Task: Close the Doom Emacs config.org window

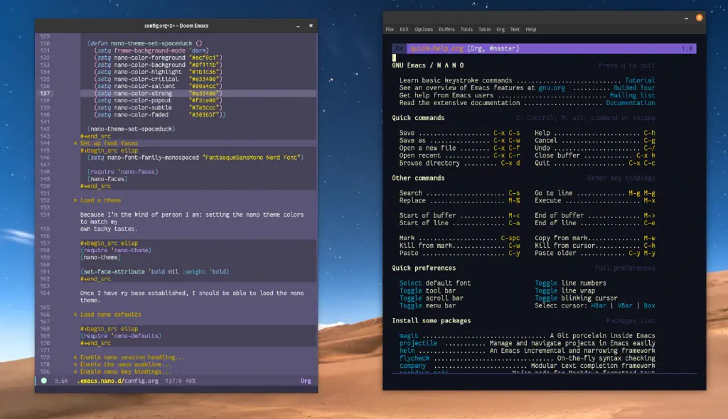Action: click(311, 26)
